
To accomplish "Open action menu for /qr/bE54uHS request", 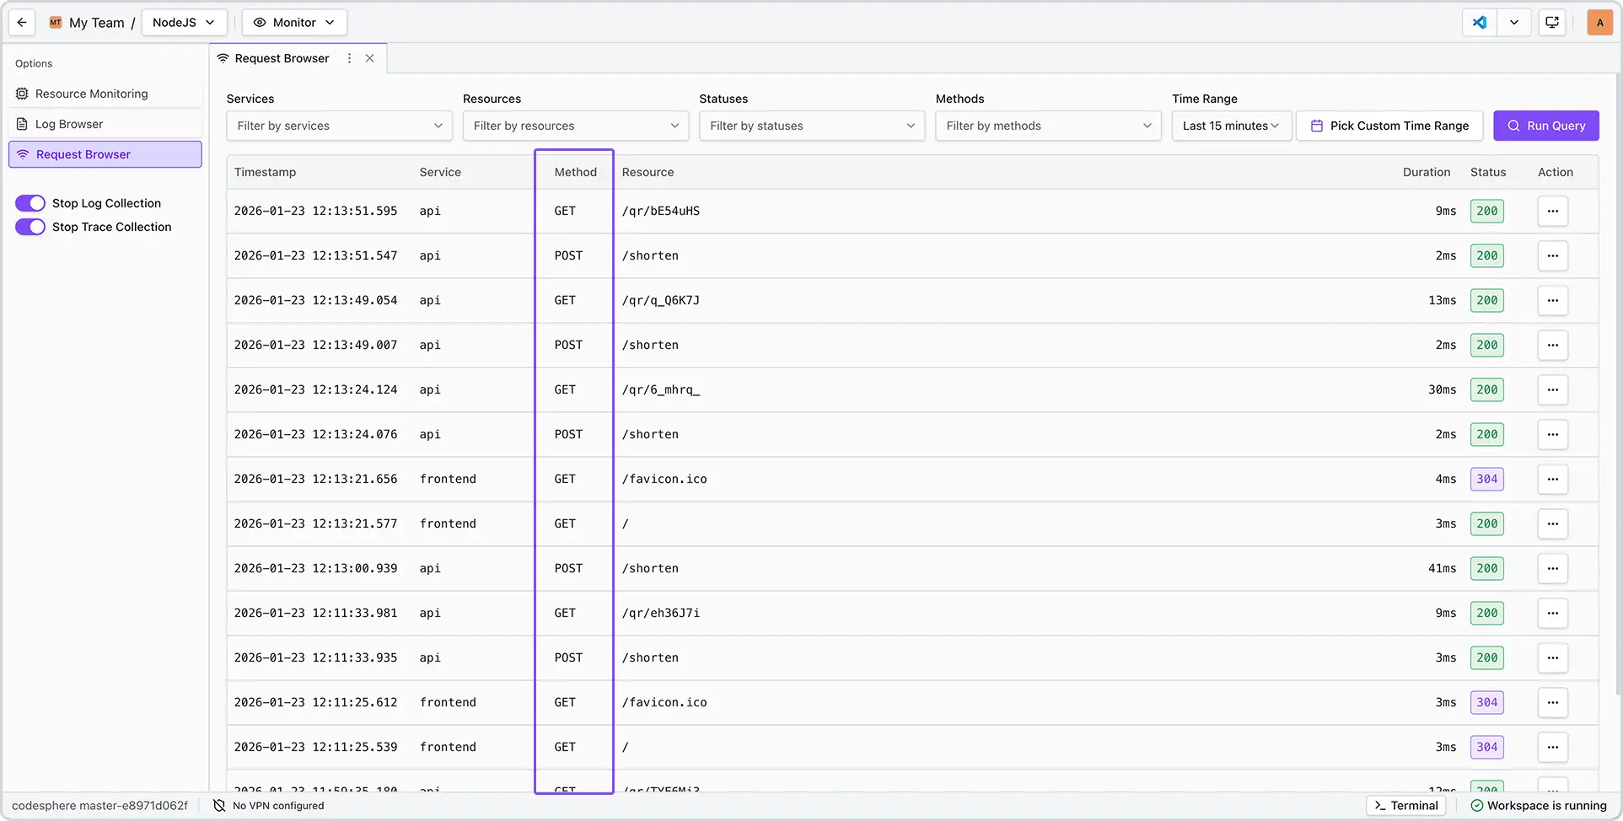I will point(1552,212).
